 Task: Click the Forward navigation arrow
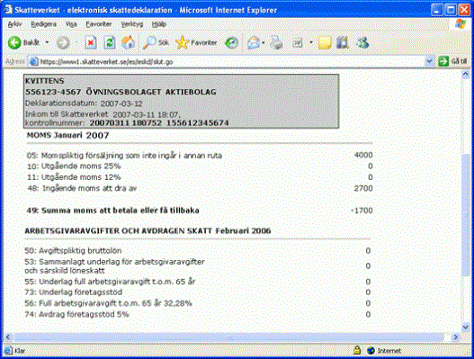(63, 43)
